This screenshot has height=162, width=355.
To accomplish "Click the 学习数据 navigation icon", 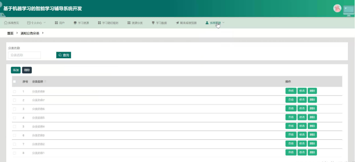I will [153, 23].
